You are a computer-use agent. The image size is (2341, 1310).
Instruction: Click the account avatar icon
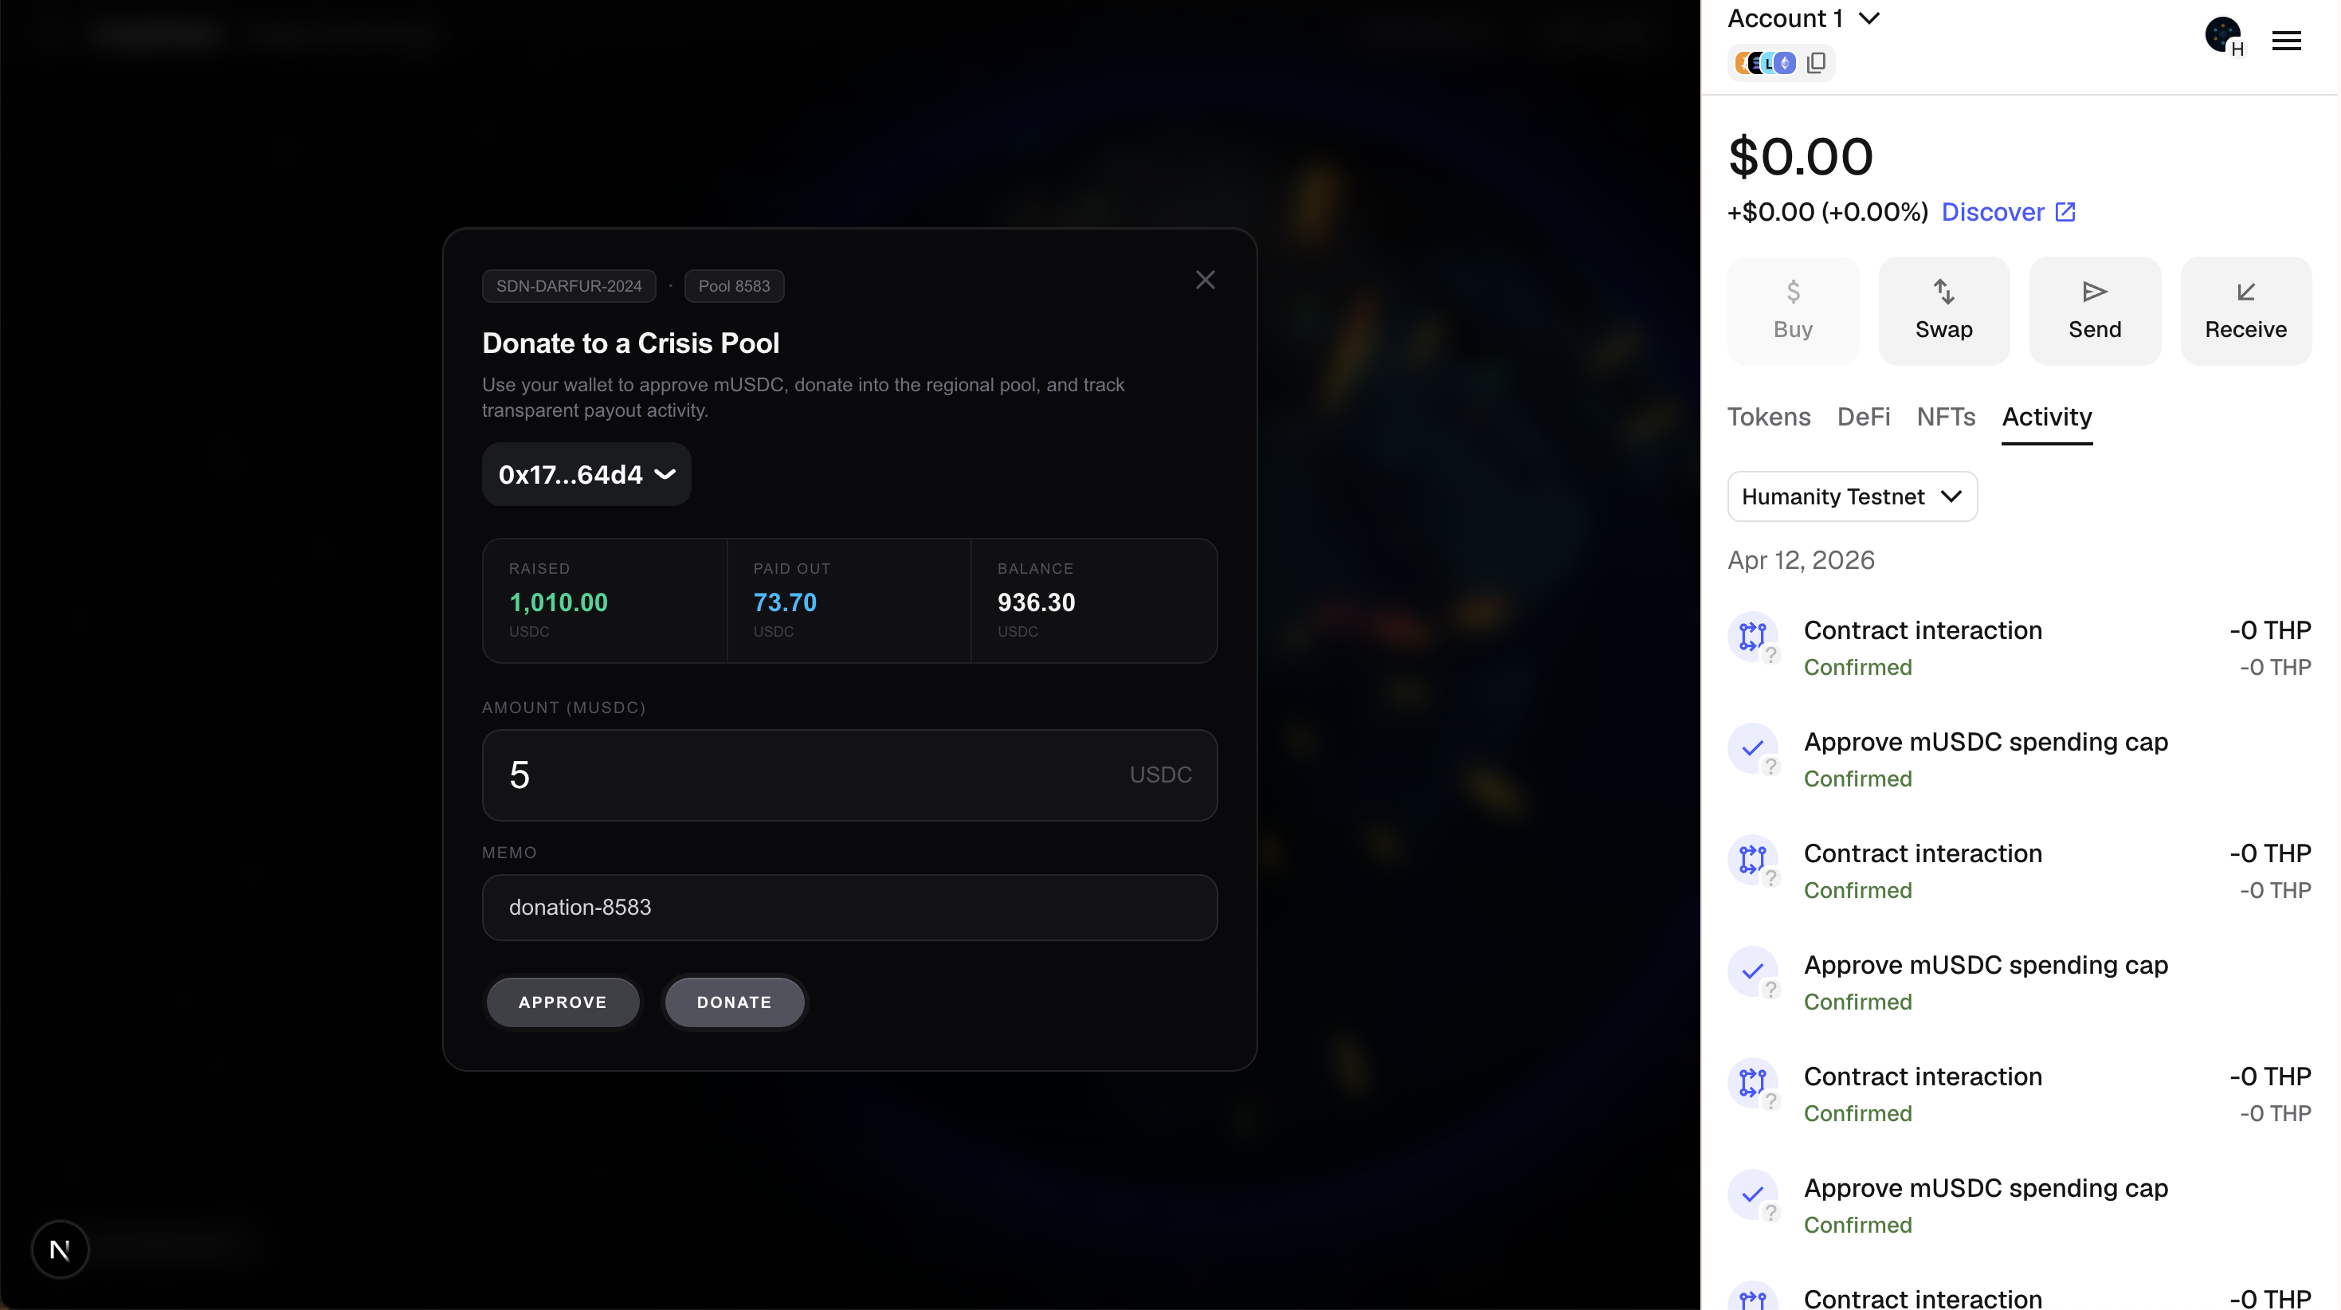point(2223,35)
